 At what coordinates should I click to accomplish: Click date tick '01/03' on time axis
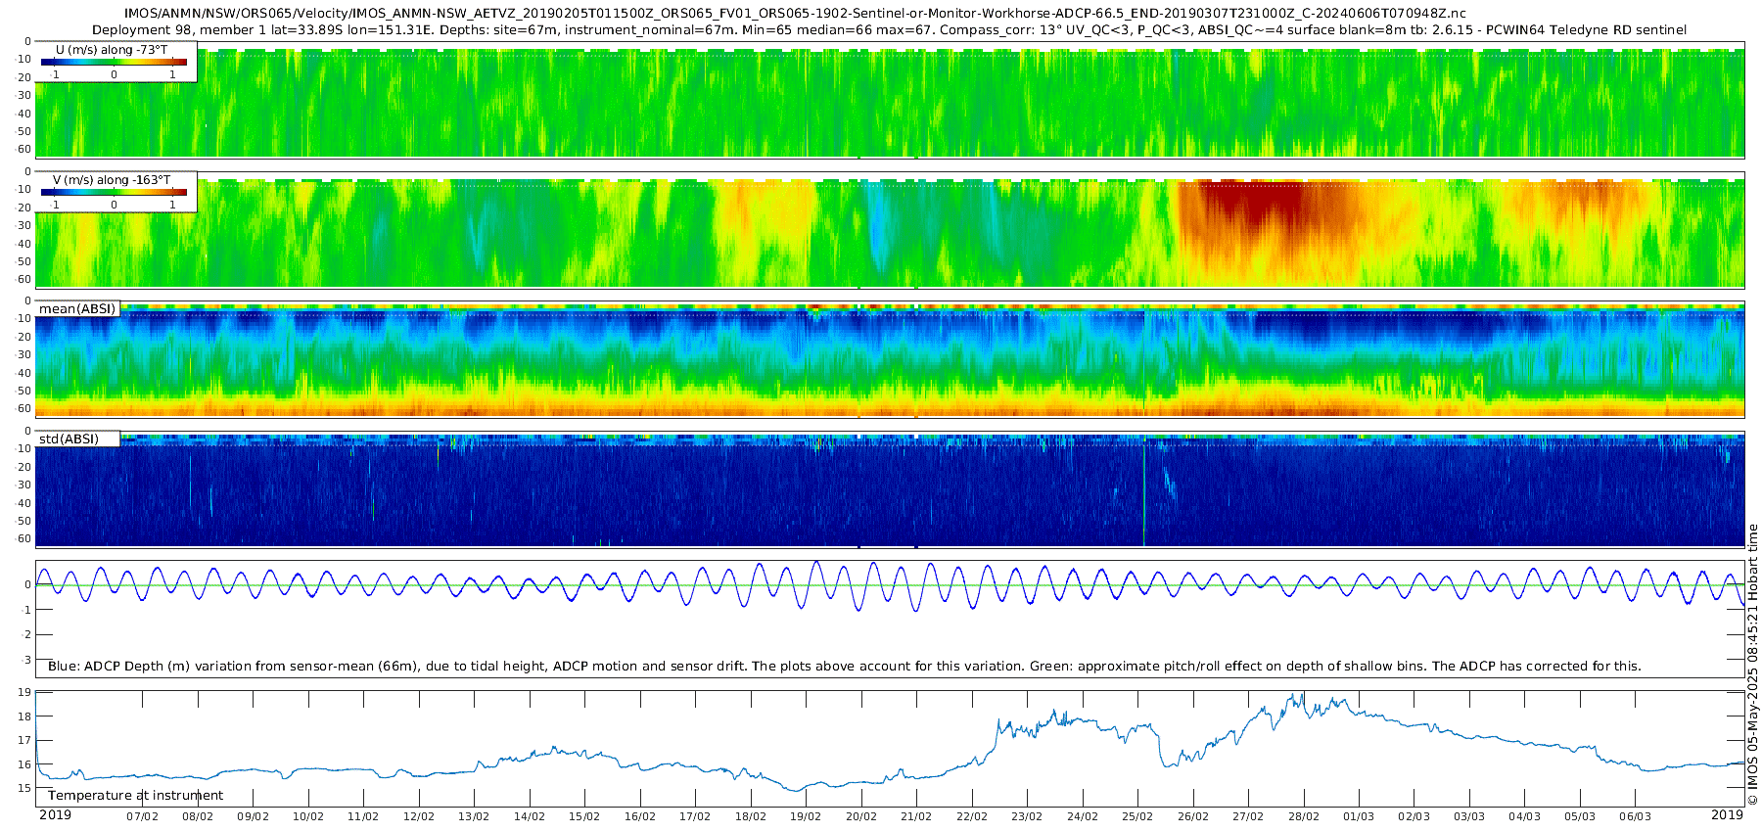coord(1359,816)
